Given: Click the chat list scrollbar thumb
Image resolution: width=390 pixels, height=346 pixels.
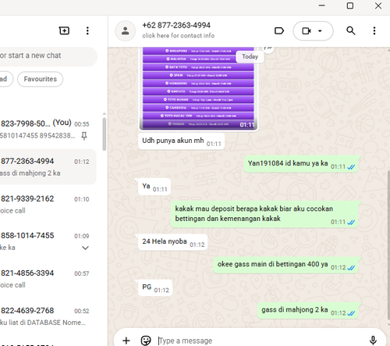Looking at the screenshot, I should 105,134.
